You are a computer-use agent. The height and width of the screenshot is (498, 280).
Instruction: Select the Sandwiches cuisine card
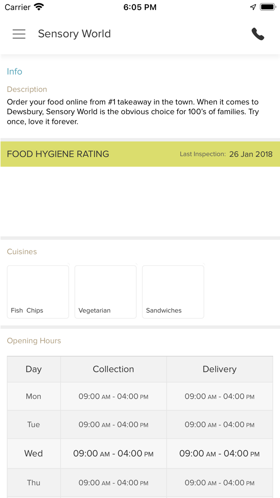[173, 292]
